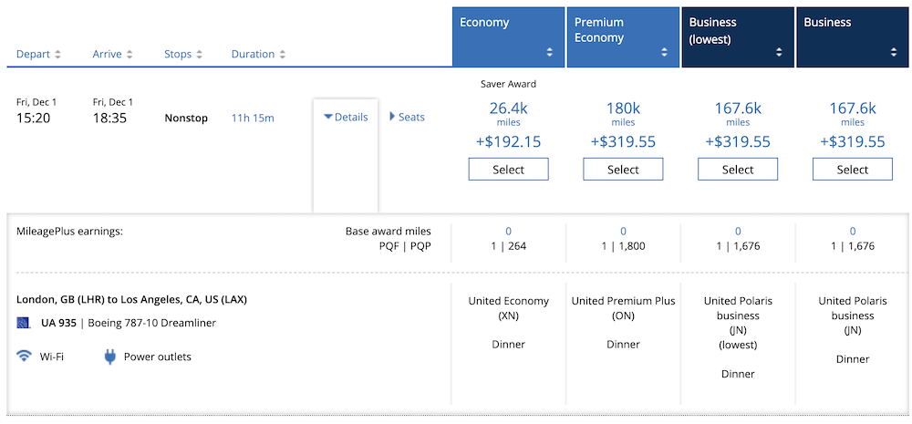Click the Wi-Fi label text
The image size is (912, 424).
(52, 357)
